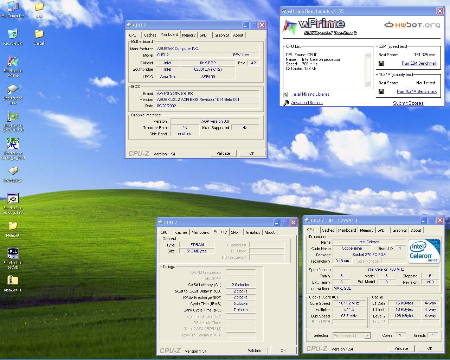The width and height of the screenshot is (450, 360).
Task: Open Mainboard tab in Memory window
Action: pos(200,232)
